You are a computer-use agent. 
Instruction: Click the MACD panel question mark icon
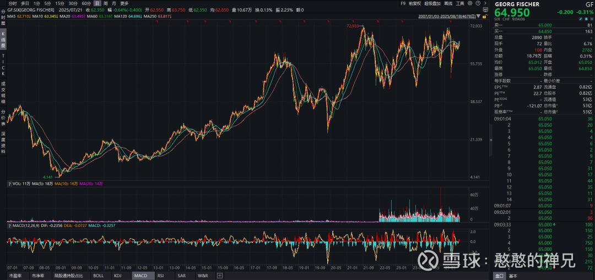coord(9,226)
